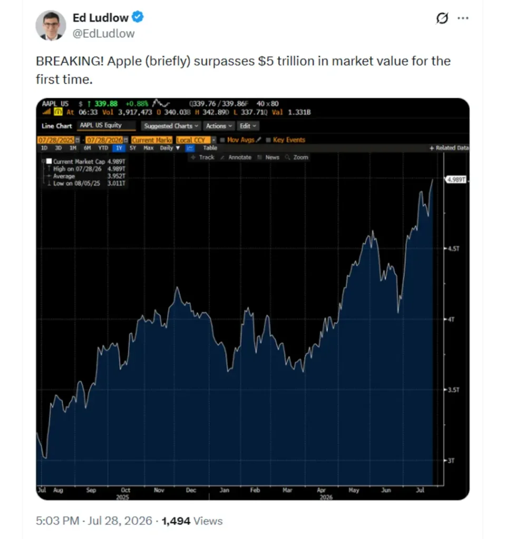Click the Current Market Cap white legend swatch

(49, 161)
